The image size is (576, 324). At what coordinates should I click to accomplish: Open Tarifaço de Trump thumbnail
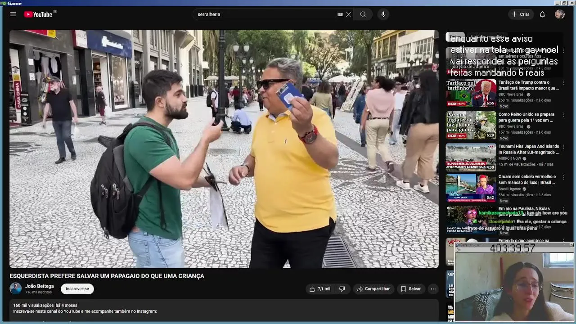(x=471, y=93)
